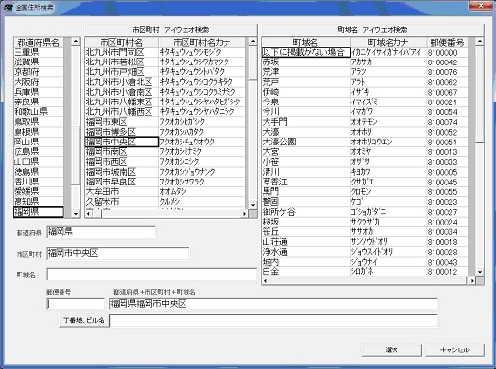Select 大濠公園 town row
Screen dimensions: 496x369
pos(306,142)
